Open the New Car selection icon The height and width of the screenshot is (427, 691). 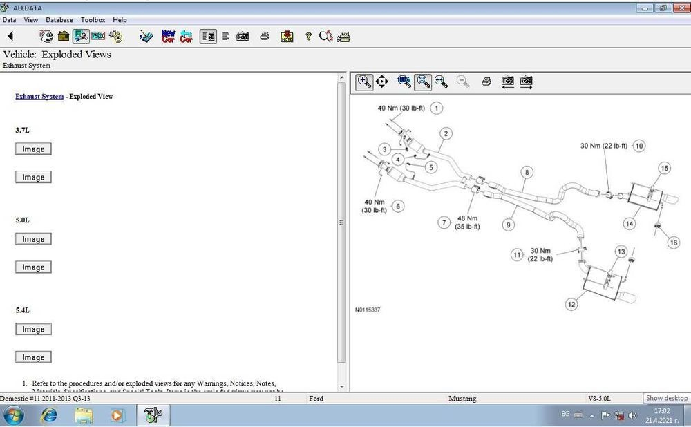click(168, 36)
